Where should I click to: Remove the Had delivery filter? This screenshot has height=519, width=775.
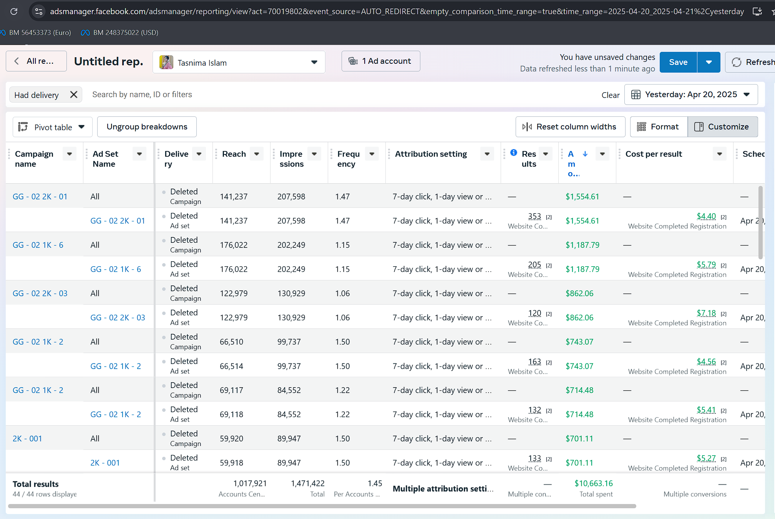pos(74,95)
